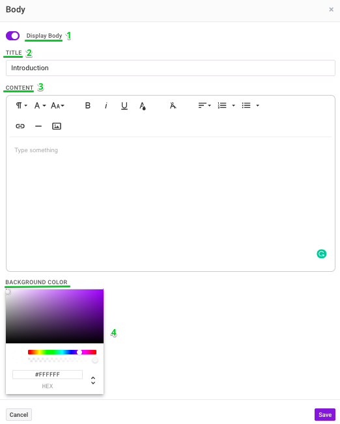The width and height of the screenshot is (340, 424).
Task: Click the HEX value field #FFFFFF
Action: point(48,375)
